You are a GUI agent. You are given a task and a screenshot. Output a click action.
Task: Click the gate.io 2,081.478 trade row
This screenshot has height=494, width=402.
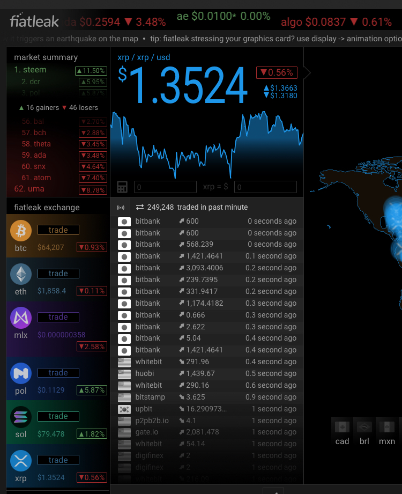pyautogui.click(x=207, y=432)
